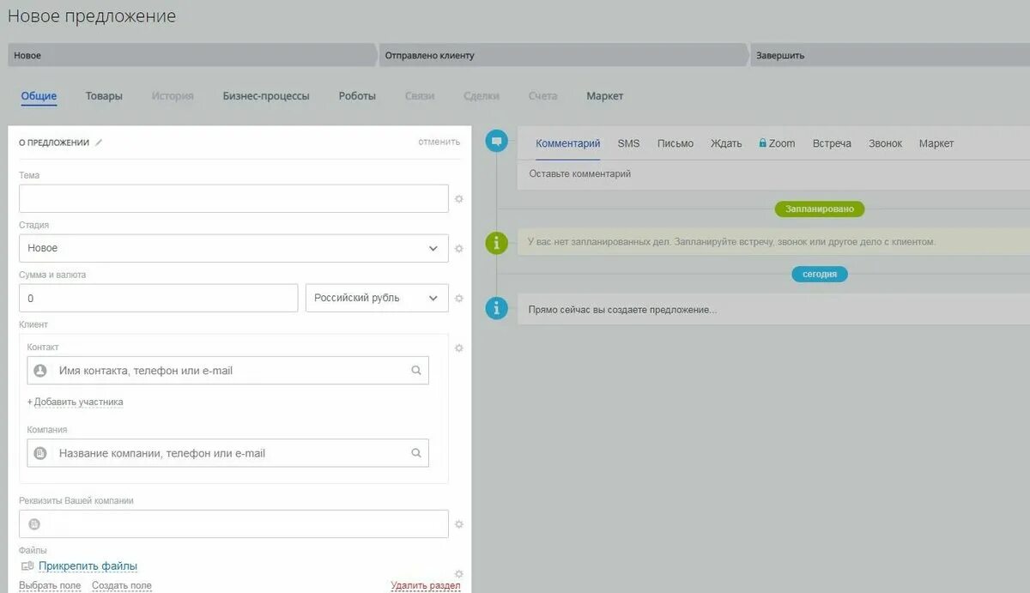Click the icon inside the Реквизиты field
Screen dimensions: 1030x593
[34, 524]
